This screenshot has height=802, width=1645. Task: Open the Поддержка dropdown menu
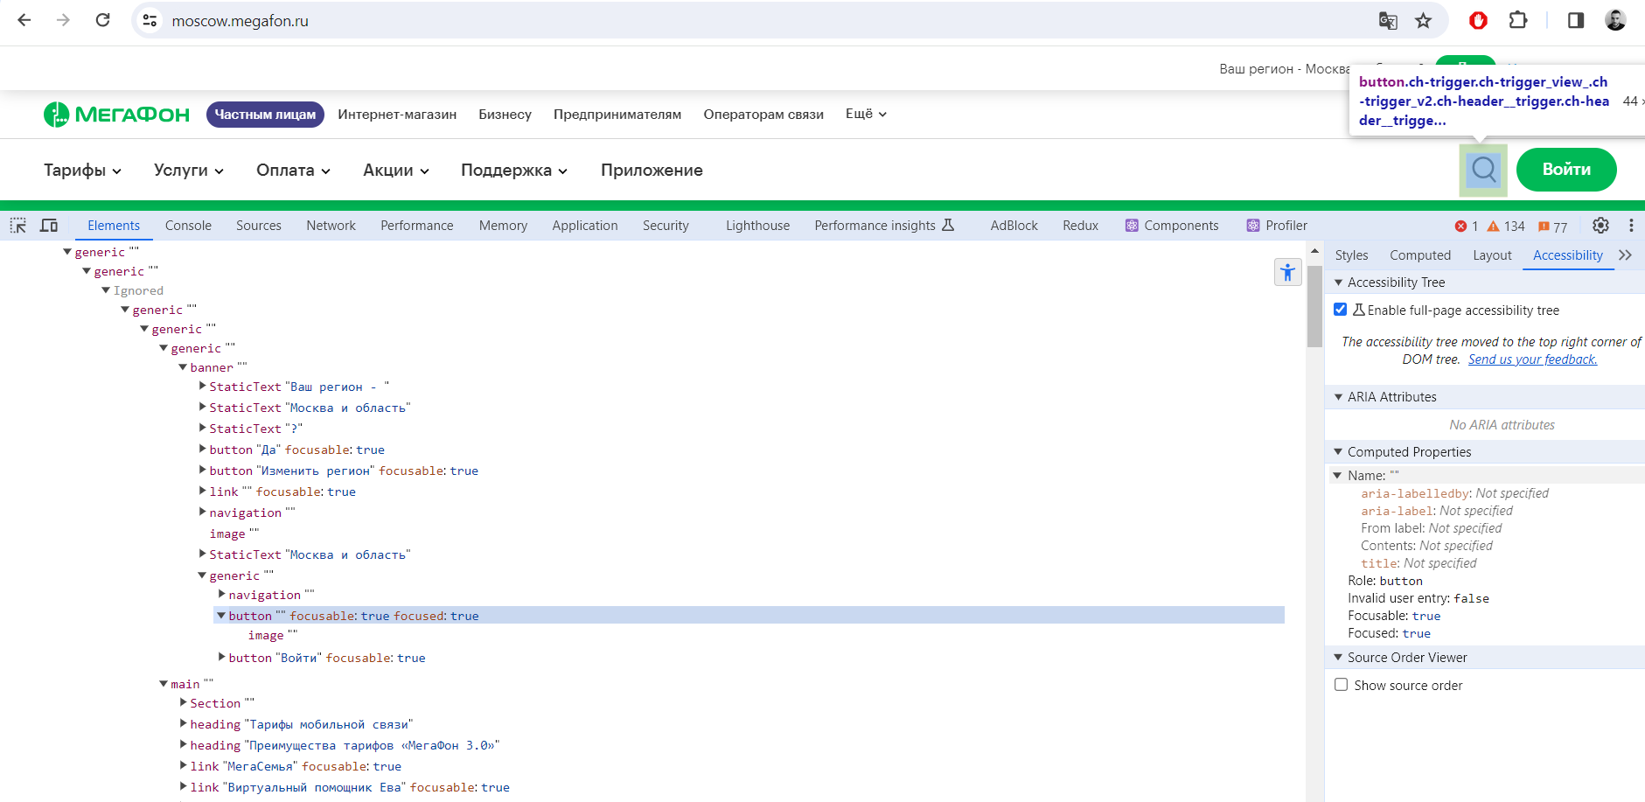tap(514, 171)
